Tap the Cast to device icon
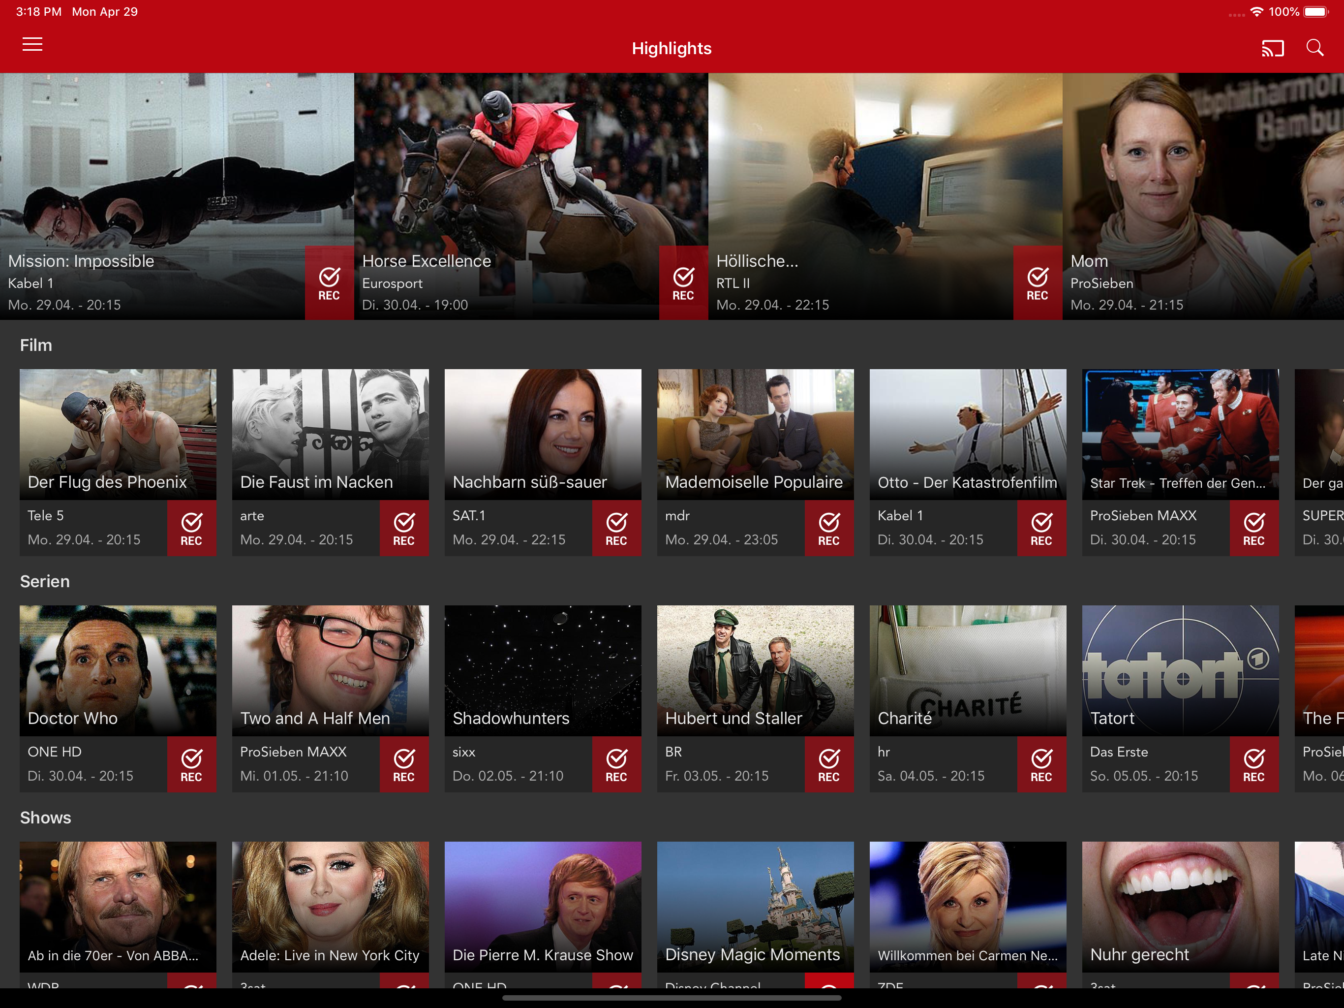Viewport: 1344px width, 1008px height. [1272, 48]
